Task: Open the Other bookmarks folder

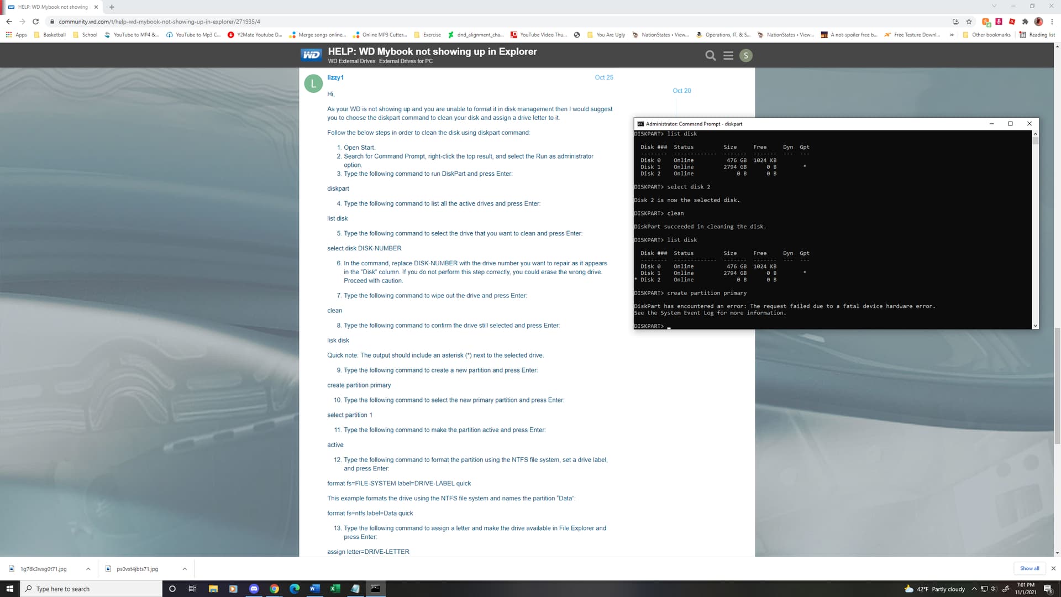Action: click(986, 35)
